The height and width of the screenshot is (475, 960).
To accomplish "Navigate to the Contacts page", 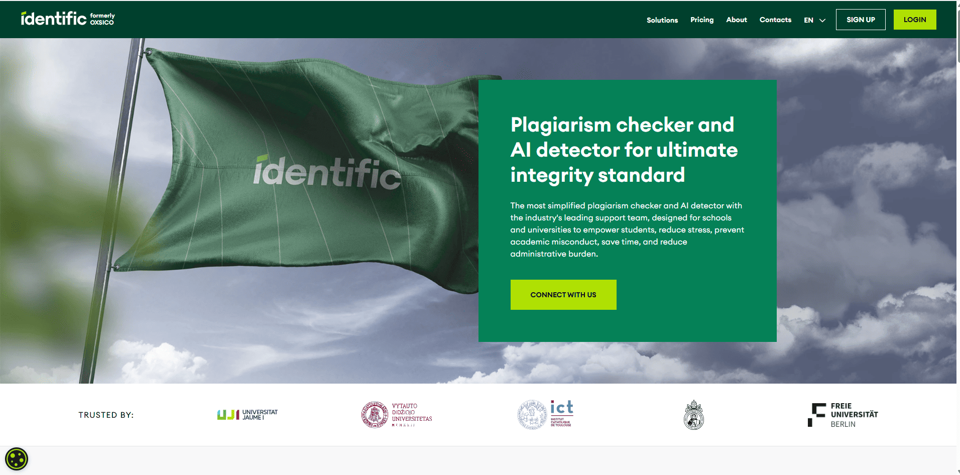I will click(775, 20).
